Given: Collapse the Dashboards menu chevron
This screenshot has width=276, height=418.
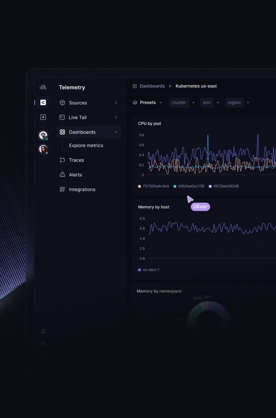Looking at the screenshot, I should pos(116,132).
